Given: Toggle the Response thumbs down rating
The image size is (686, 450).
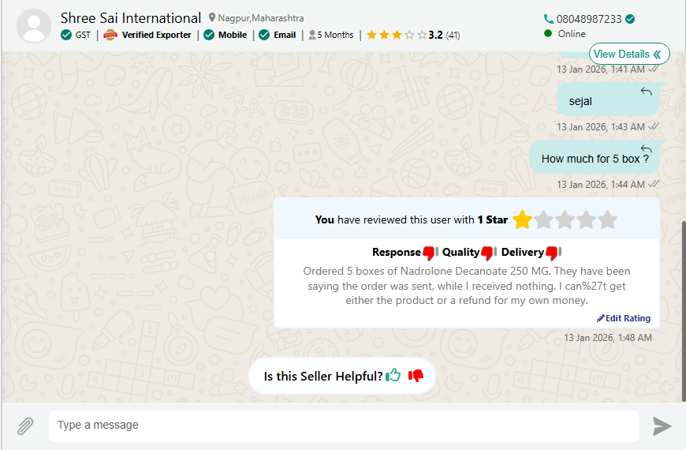Looking at the screenshot, I should coord(430,253).
